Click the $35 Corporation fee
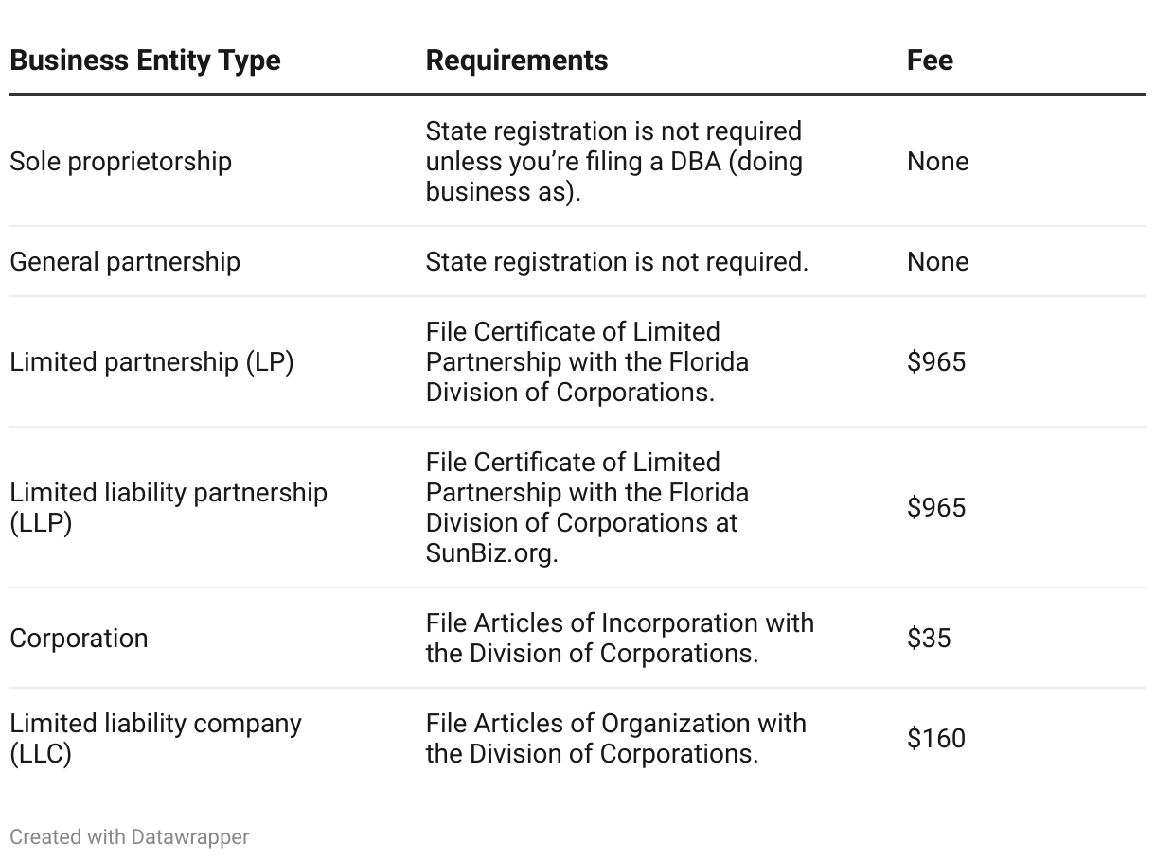1155x859 pixels. pos(929,639)
